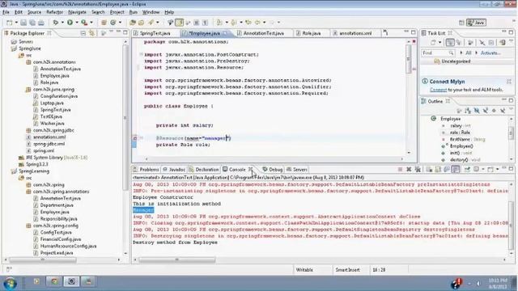Screen dimensions: 518x291
Task: Click the All filter link in Task List
Action: pyautogui.click(x=468, y=53)
